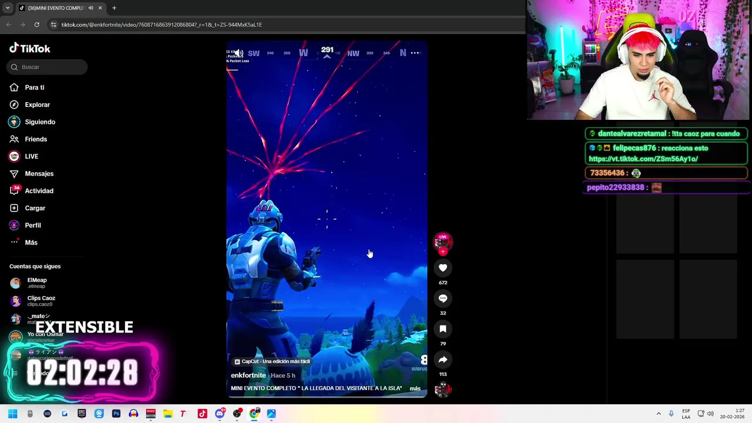Open Audacity headphones icon in taskbar
752x423 pixels.
(x=133, y=414)
